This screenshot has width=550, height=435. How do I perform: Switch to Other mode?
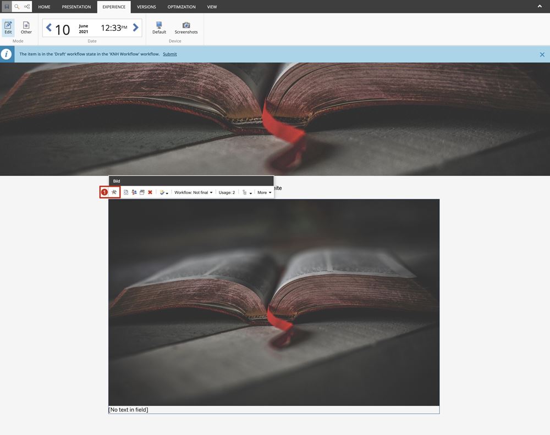tap(26, 27)
